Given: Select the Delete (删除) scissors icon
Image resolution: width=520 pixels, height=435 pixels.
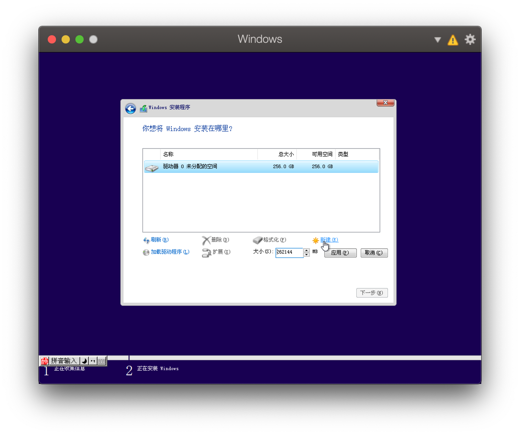Looking at the screenshot, I should click(206, 240).
